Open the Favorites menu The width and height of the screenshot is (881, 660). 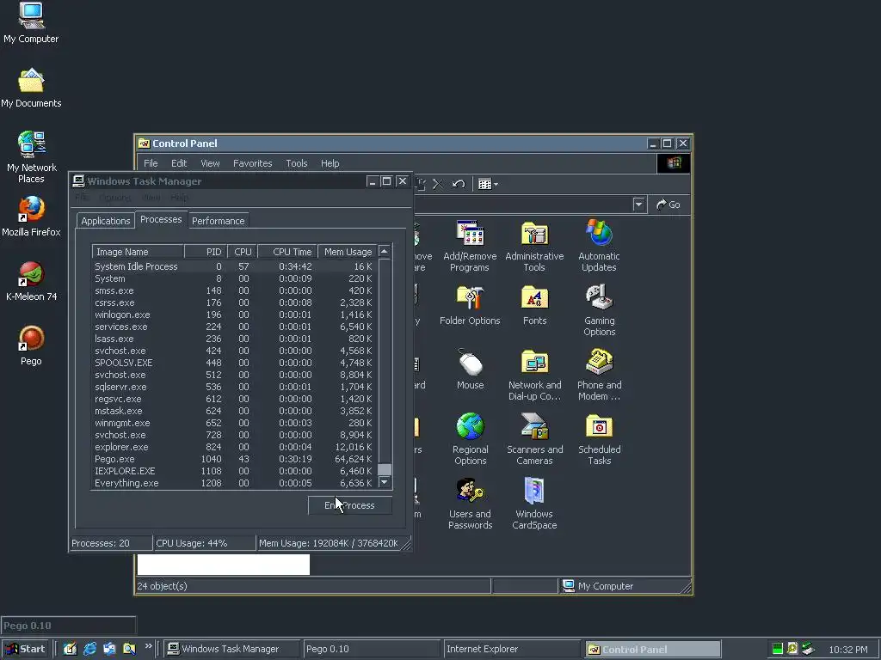[252, 163]
